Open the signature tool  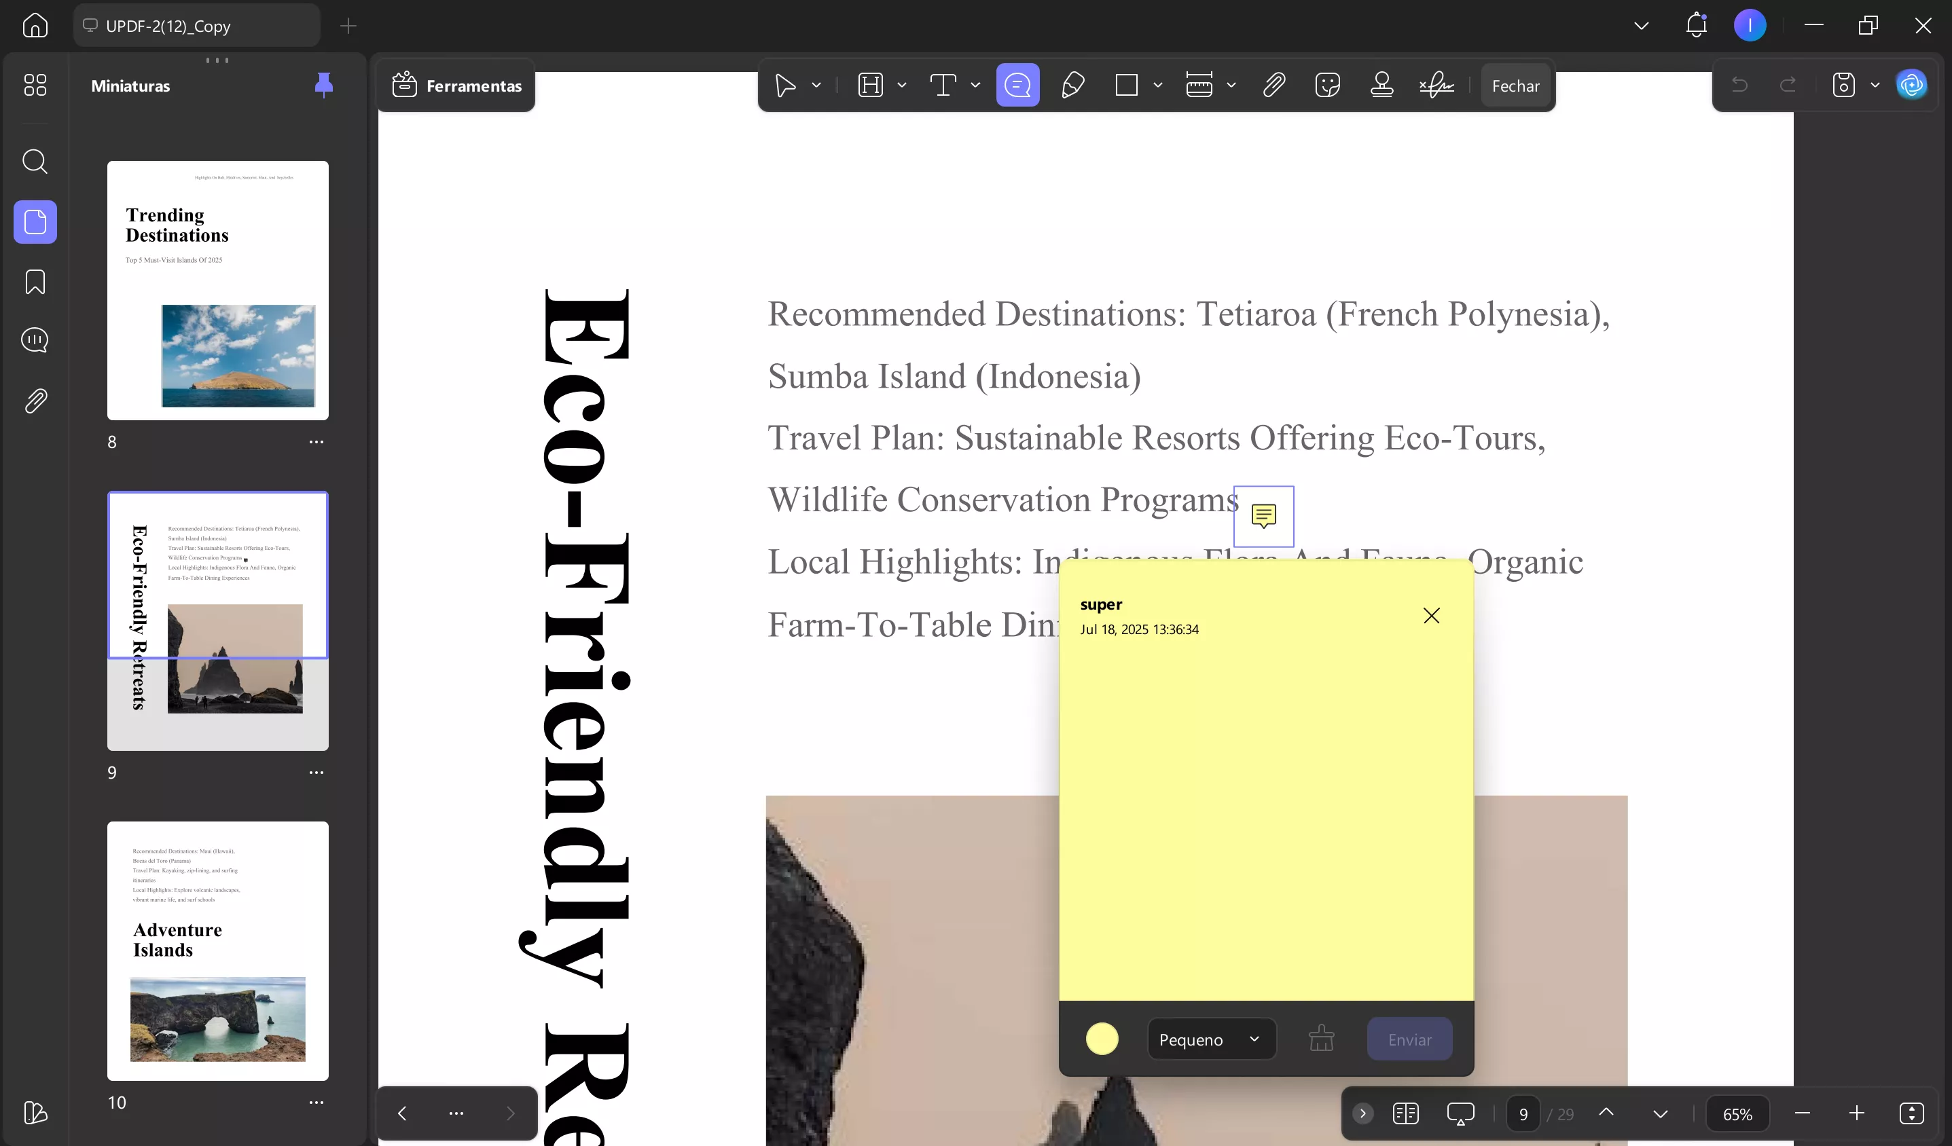click(1436, 85)
